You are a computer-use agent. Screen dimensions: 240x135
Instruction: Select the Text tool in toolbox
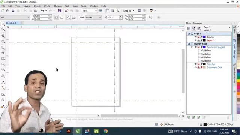point(3,76)
